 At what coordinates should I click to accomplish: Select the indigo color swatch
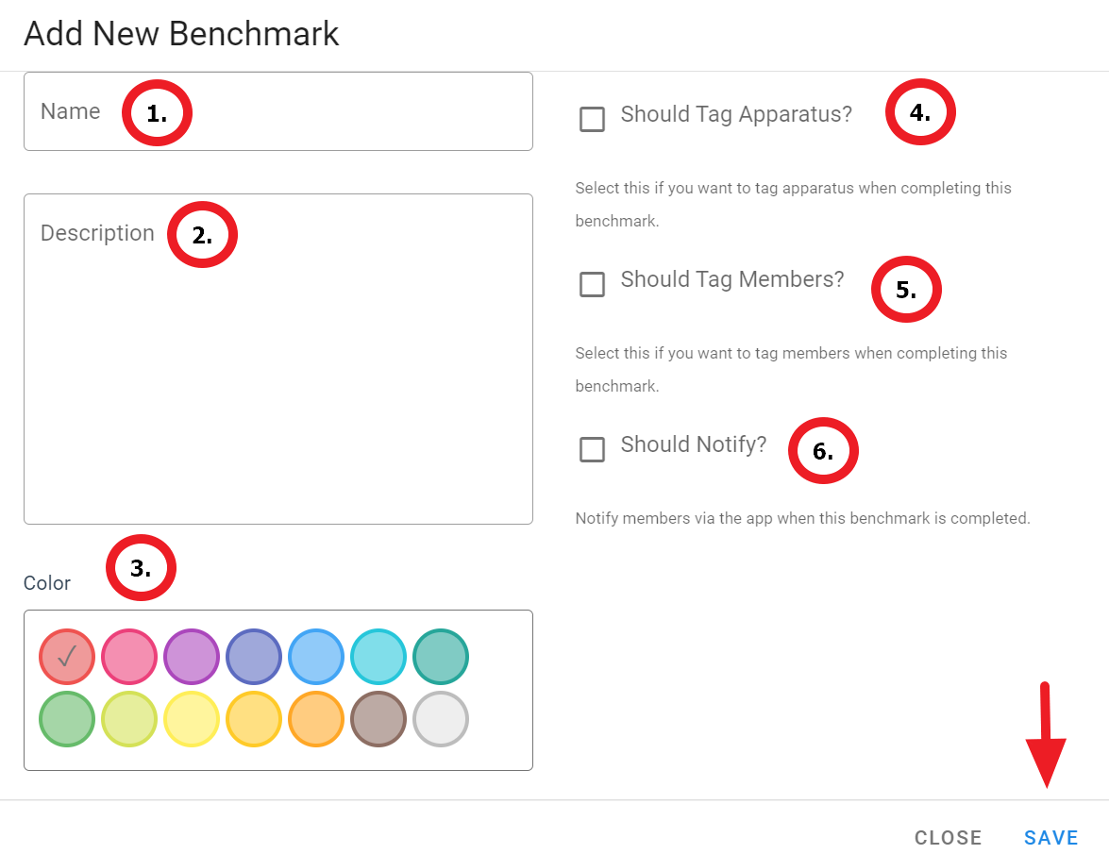tap(254, 656)
